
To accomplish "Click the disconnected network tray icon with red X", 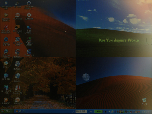I will 131,112.
